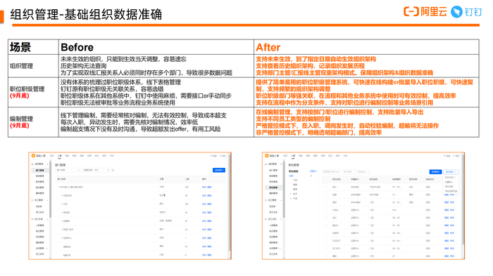Expand the 合同管理 item in the left screenshot's sidebar
493x276 pixels.
coord(46,248)
